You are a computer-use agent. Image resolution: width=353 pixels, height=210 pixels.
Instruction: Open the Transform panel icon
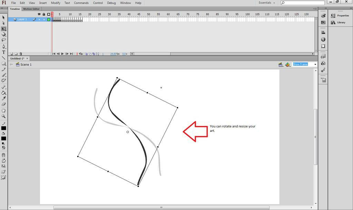coord(323,46)
